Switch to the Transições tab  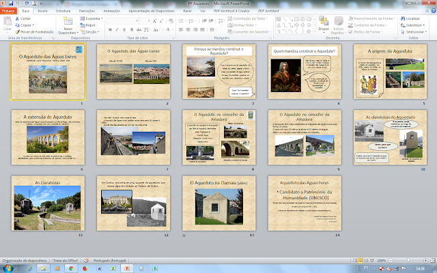(87, 12)
